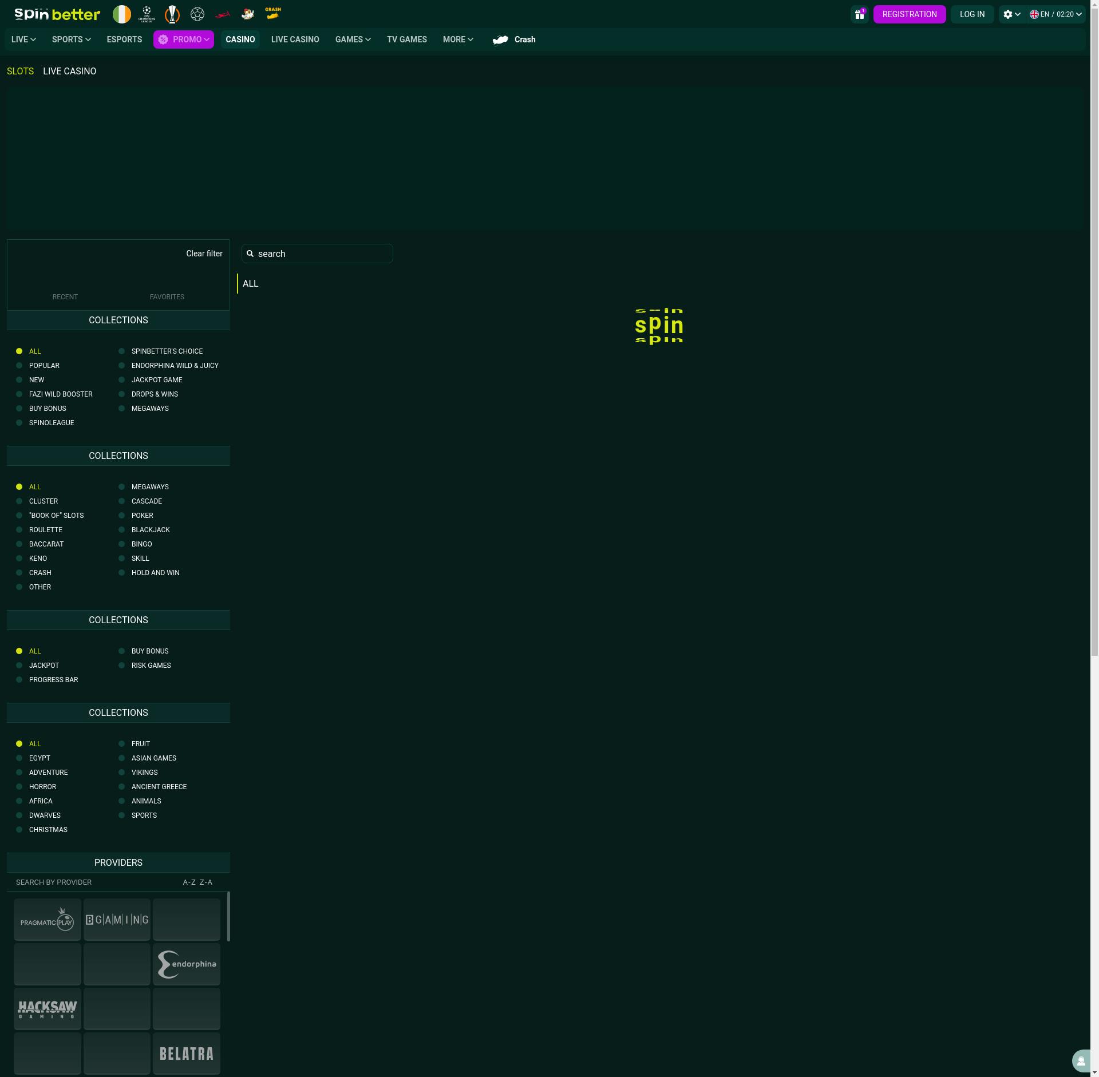Open the Live Casino menu item
The height and width of the screenshot is (1077, 1099).
tap(295, 39)
